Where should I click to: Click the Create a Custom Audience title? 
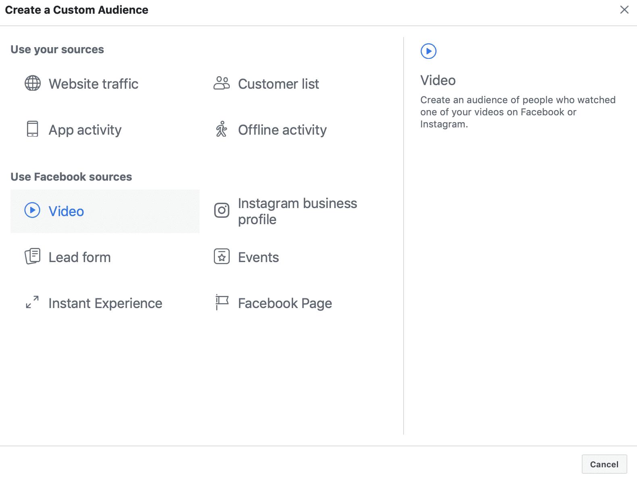click(77, 10)
